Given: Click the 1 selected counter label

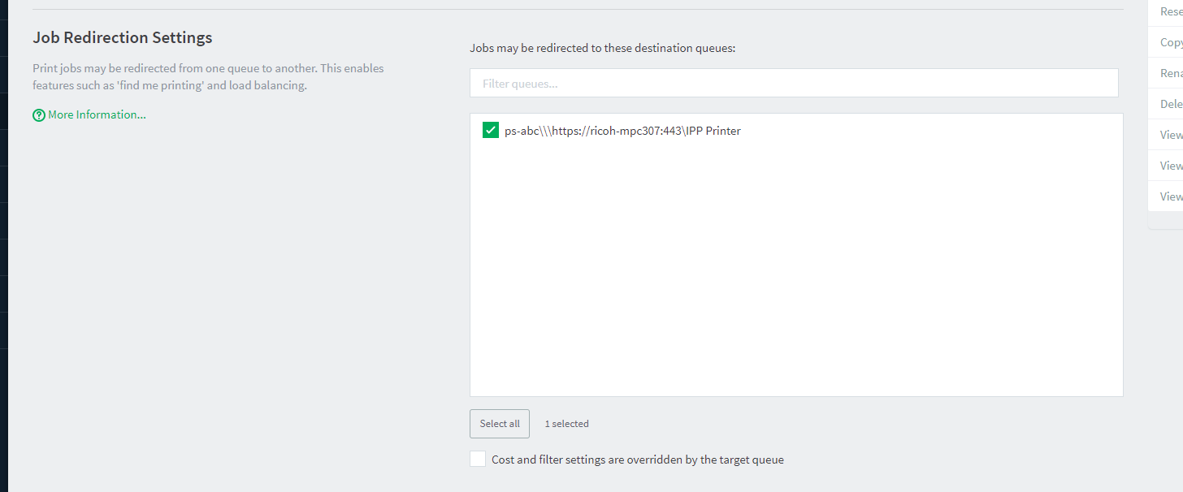Looking at the screenshot, I should [566, 423].
